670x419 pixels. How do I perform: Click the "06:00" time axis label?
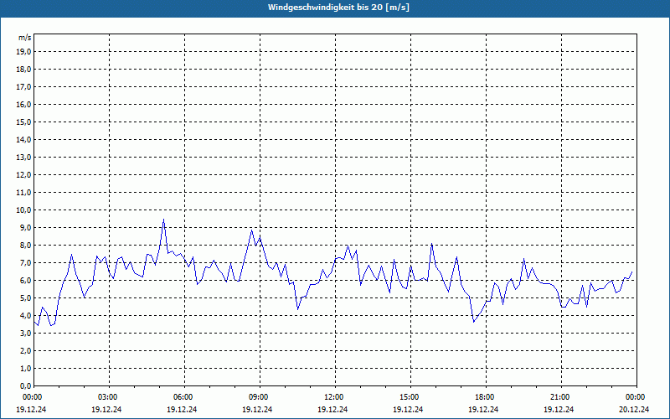pyautogui.click(x=183, y=397)
